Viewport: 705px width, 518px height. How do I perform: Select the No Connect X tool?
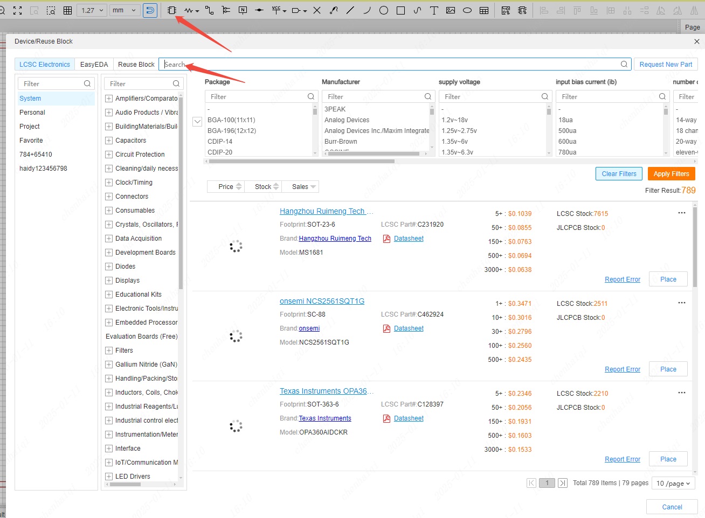317,10
